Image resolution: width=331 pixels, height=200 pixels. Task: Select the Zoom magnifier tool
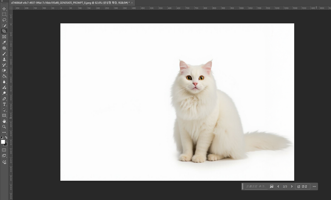[4, 127]
